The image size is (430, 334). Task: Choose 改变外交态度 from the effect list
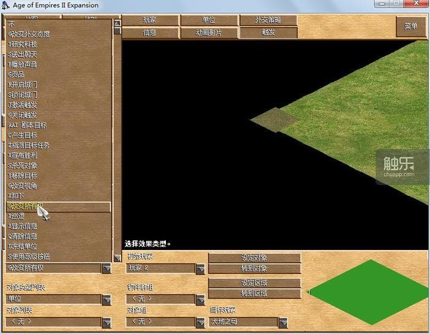tap(29, 34)
